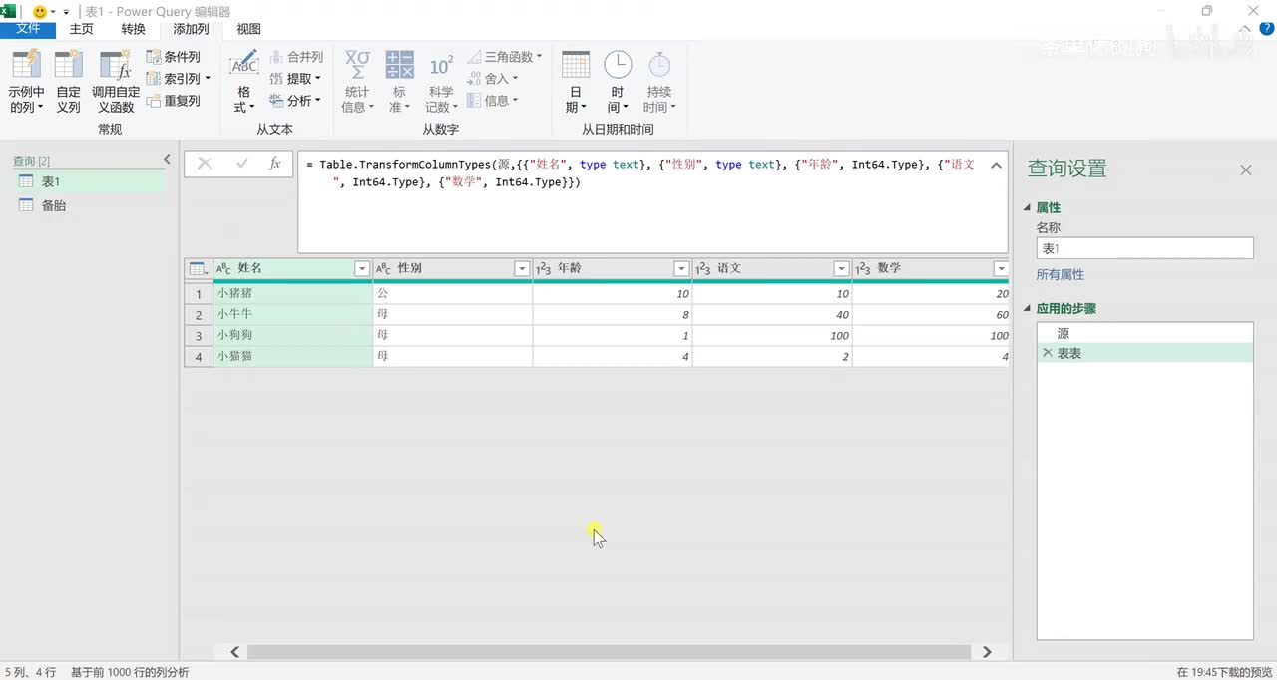Click the 所有属性 link

click(x=1060, y=274)
